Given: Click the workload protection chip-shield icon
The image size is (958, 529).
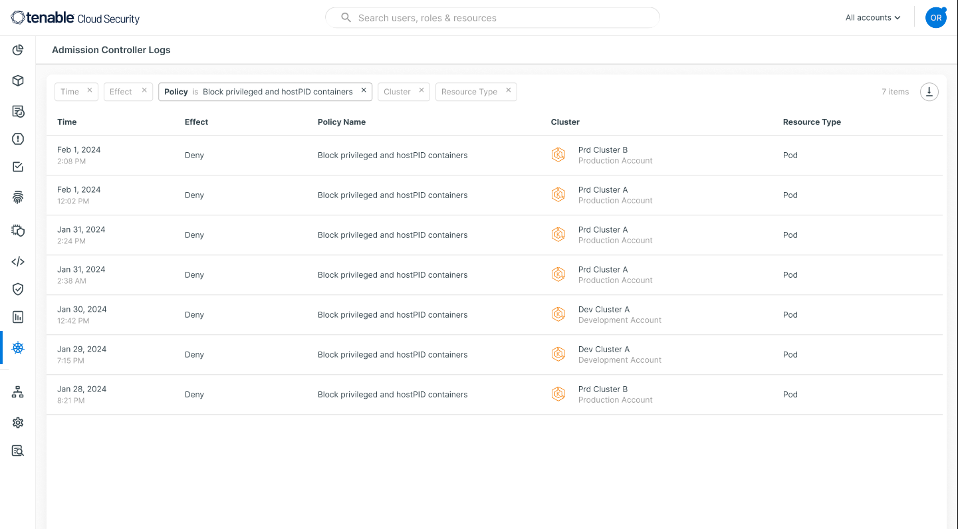Looking at the screenshot, I should pos(18,231).
